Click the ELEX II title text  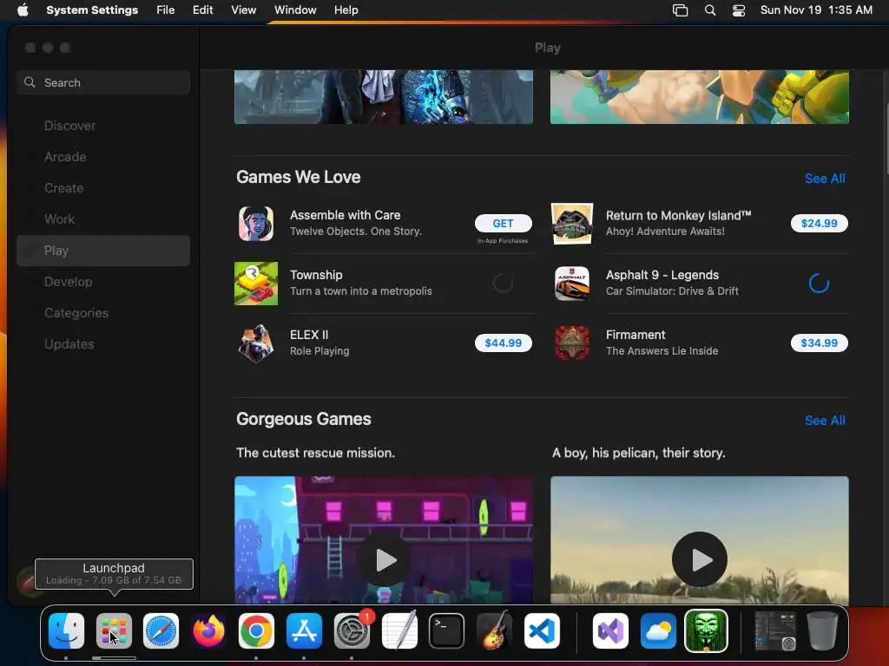(x=309, y=336)
